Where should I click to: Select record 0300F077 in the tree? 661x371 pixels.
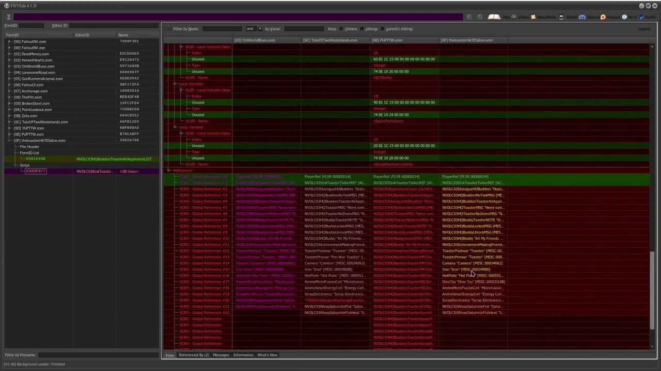click(x=36, y=171)
